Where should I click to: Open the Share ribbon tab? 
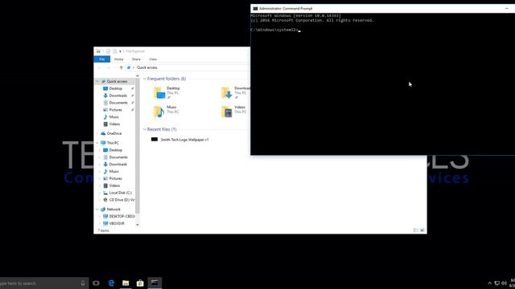(136, 59)
